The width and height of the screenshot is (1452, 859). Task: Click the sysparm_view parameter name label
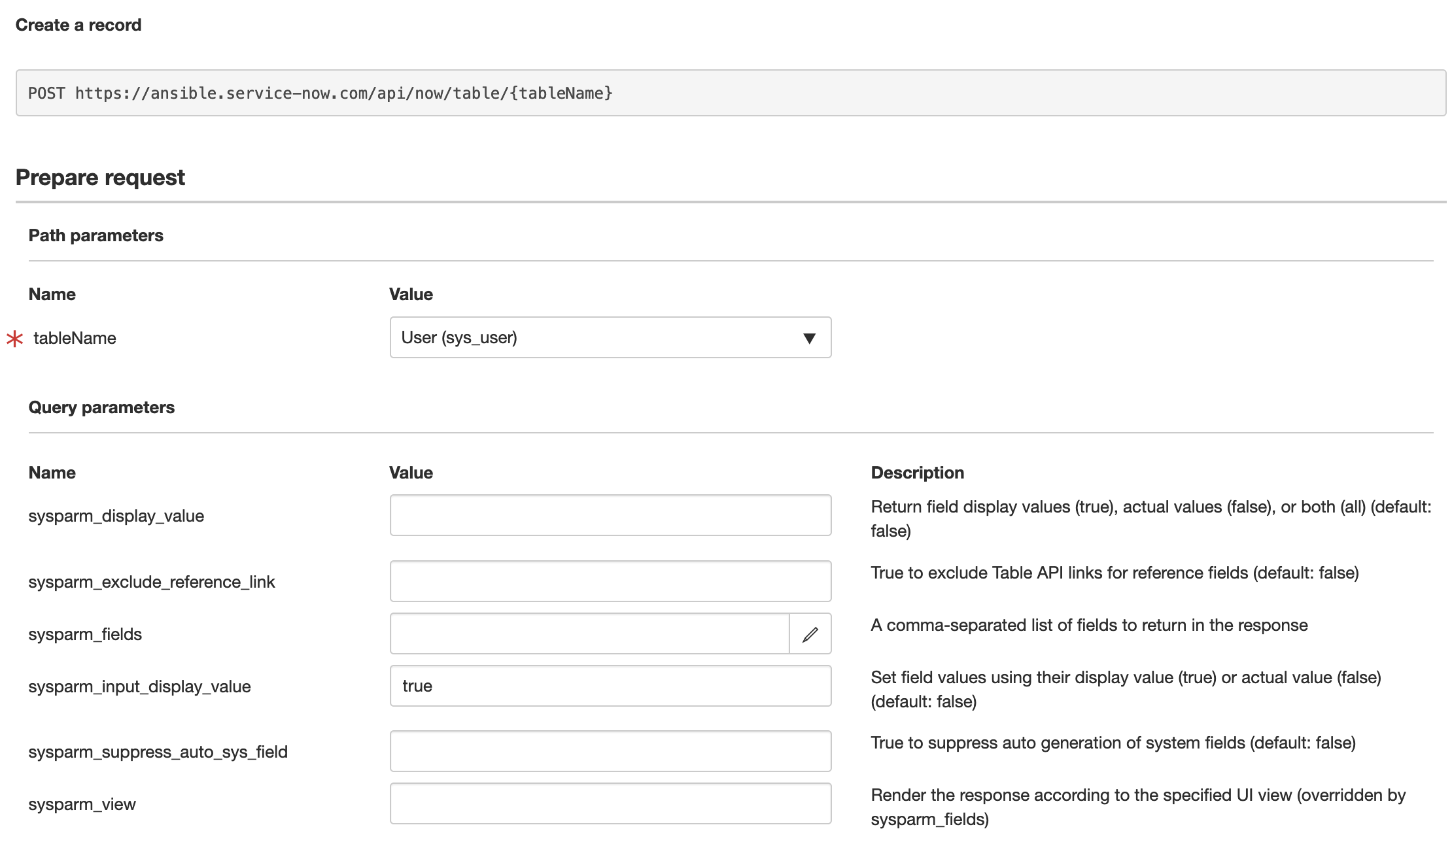(x=82, y=805)
